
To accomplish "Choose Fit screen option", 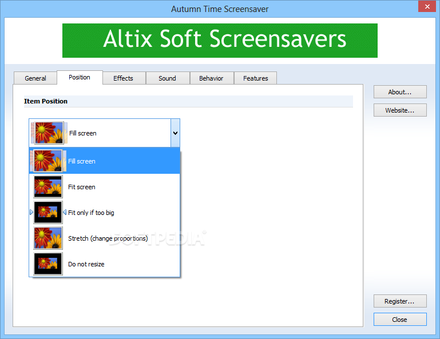I will click(104, 187).
